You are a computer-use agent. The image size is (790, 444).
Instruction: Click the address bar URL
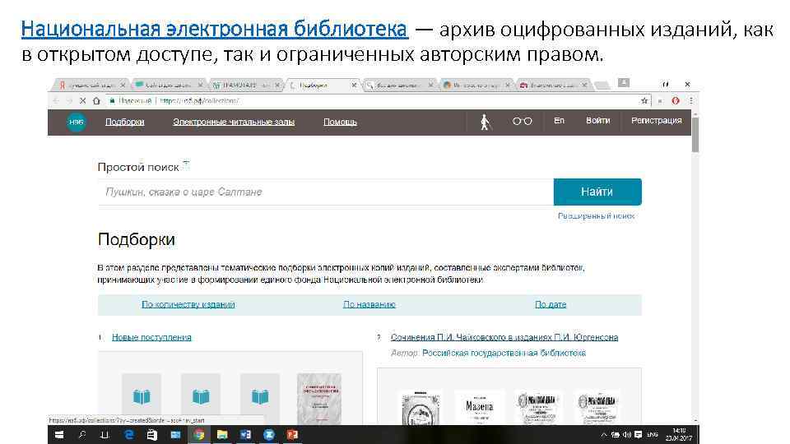(199, 100)
